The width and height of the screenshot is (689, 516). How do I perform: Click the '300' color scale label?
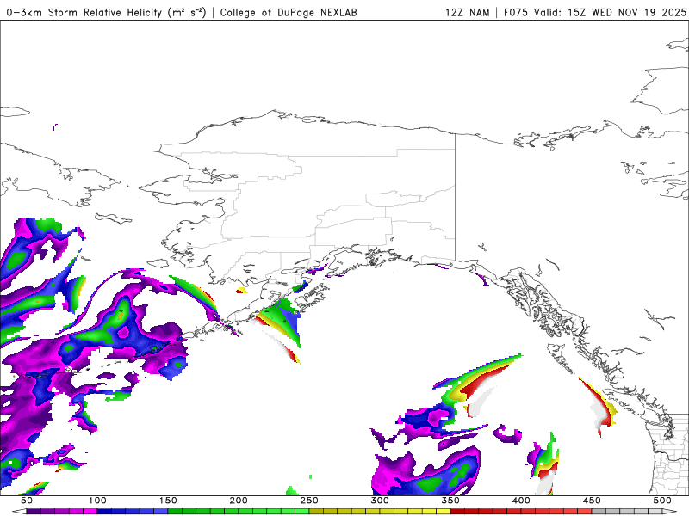(380, 501)
